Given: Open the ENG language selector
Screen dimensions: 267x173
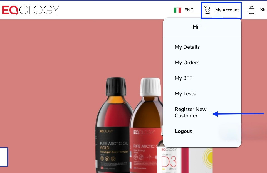Looking at the screenshot, I should point(189,10).
